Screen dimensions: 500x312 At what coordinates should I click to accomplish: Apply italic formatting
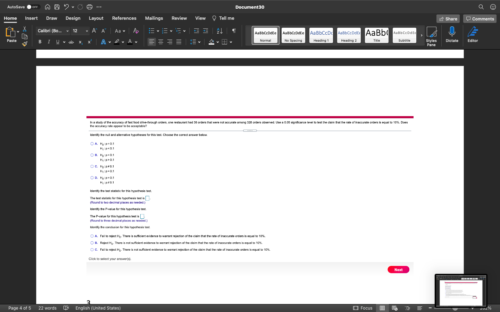[x=49, y=42]
